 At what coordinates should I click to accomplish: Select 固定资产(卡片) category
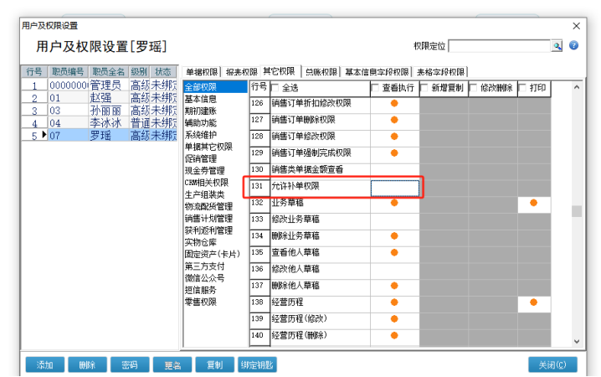coord(213,255)
